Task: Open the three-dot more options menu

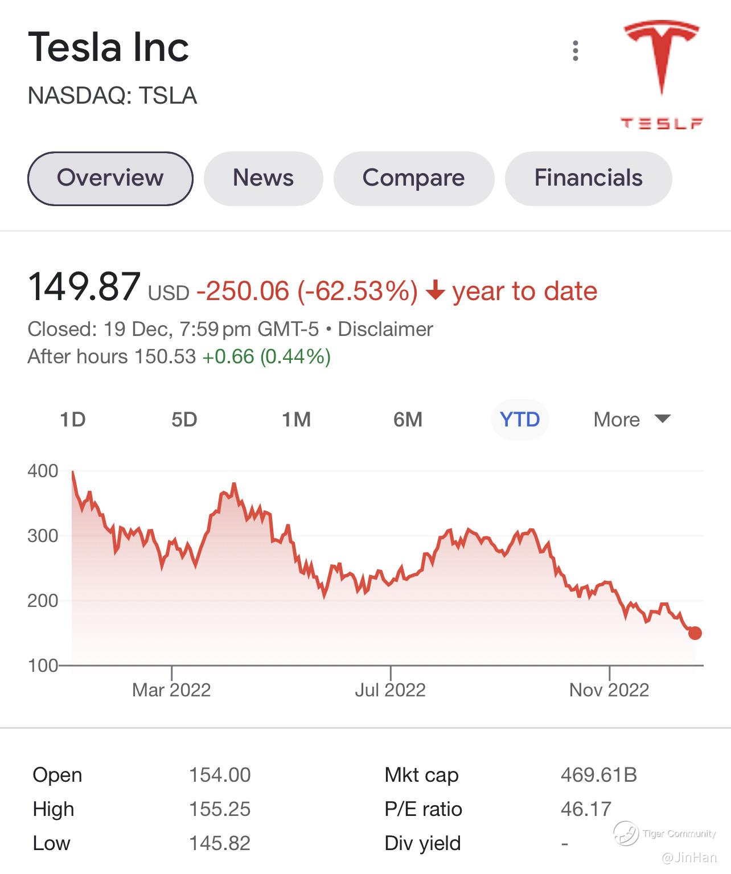Action: tap(576, 51)
